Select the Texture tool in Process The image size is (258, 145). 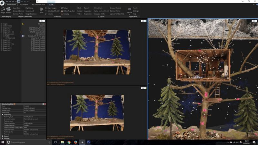pos(65,8)
